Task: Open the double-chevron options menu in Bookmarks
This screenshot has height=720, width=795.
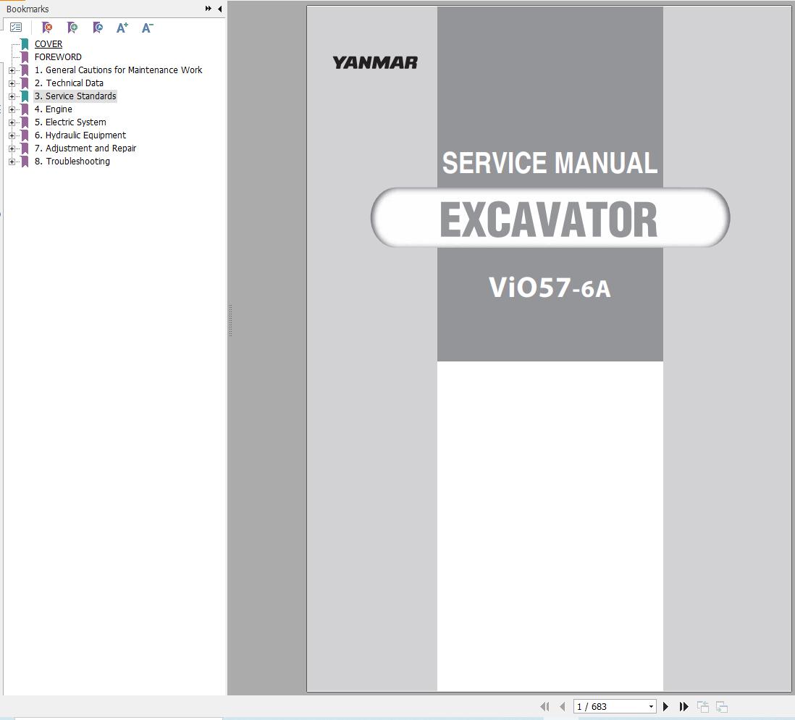Action: [208, 9]
